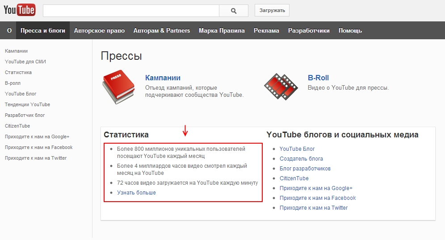The width and height of the screenshot is (445, 240).
Task: Open the Кампании heading link
Action: click(x=163, y=78)
